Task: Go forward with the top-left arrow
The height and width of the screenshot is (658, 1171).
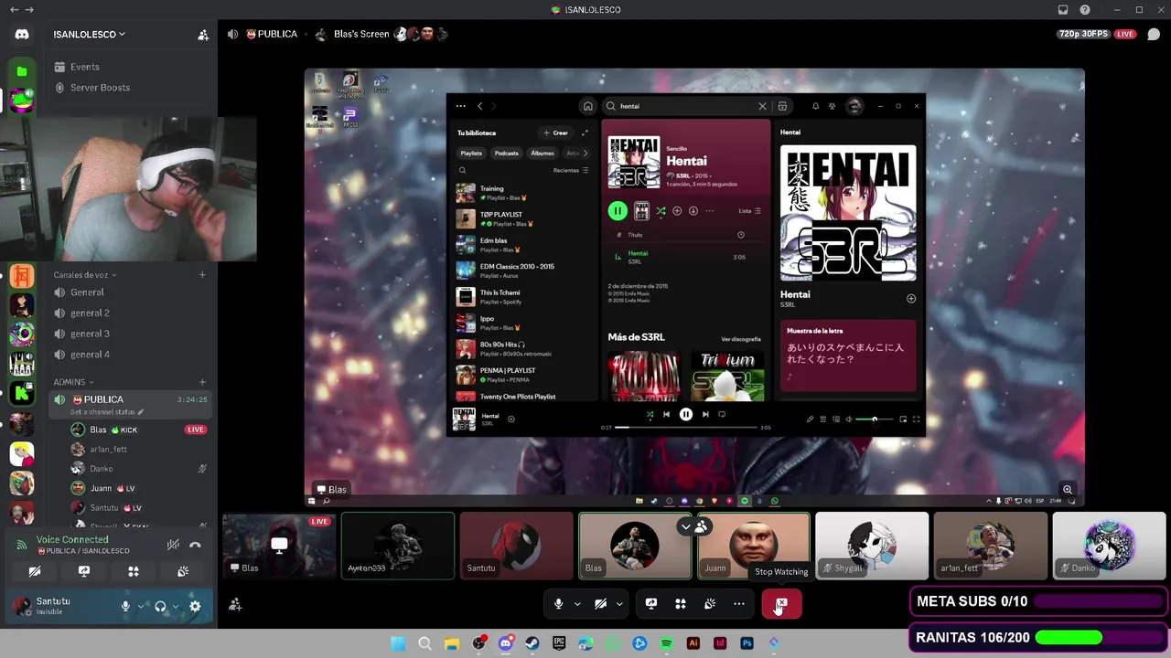Action: point(30,9)
